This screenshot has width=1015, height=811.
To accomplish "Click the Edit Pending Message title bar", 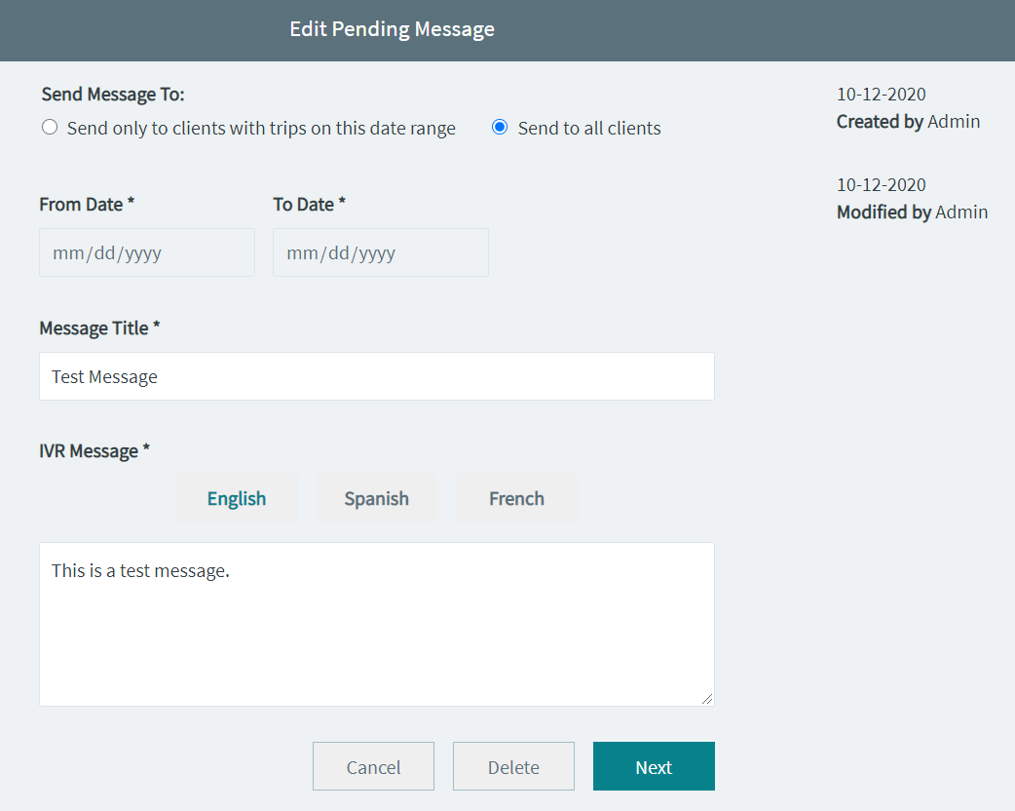I will tap(392, 29).
